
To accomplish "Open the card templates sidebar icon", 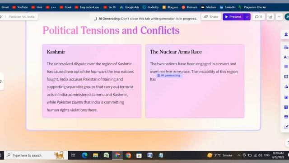I will coord(286,48).
